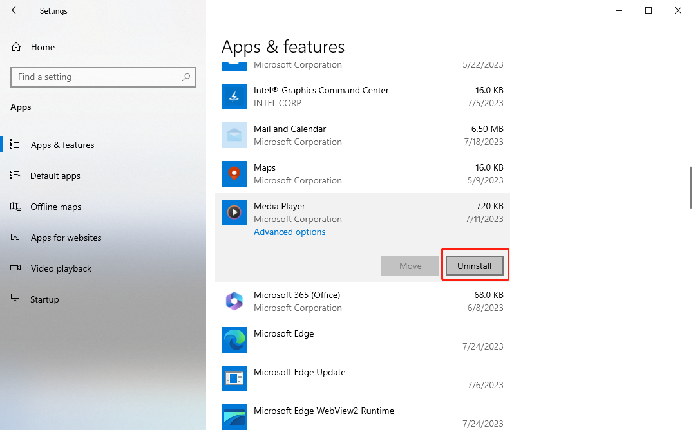This screenshot has width=693, height=430.
Task: Click the vertical scrollbar thumb
Action: [x=691, y=187]
